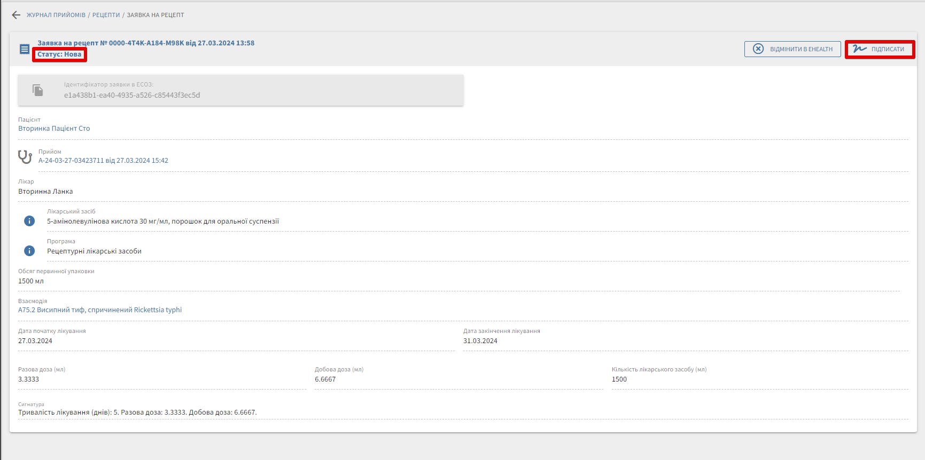Click the back arrow icon
The width and height of the screenshot is (925, 460).
[16, 15]
